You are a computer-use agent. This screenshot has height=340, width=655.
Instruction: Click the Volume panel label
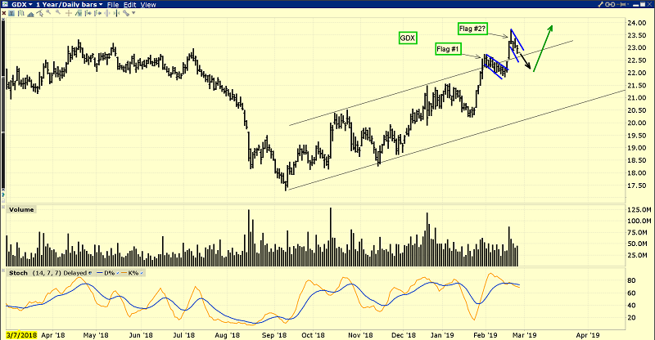click(21, 209)
